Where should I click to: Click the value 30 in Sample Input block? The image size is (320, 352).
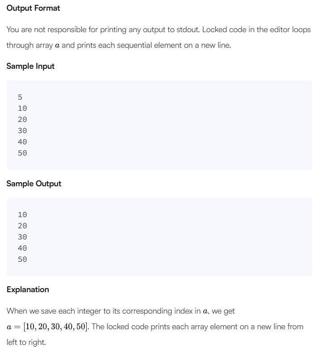pos(22,130)
